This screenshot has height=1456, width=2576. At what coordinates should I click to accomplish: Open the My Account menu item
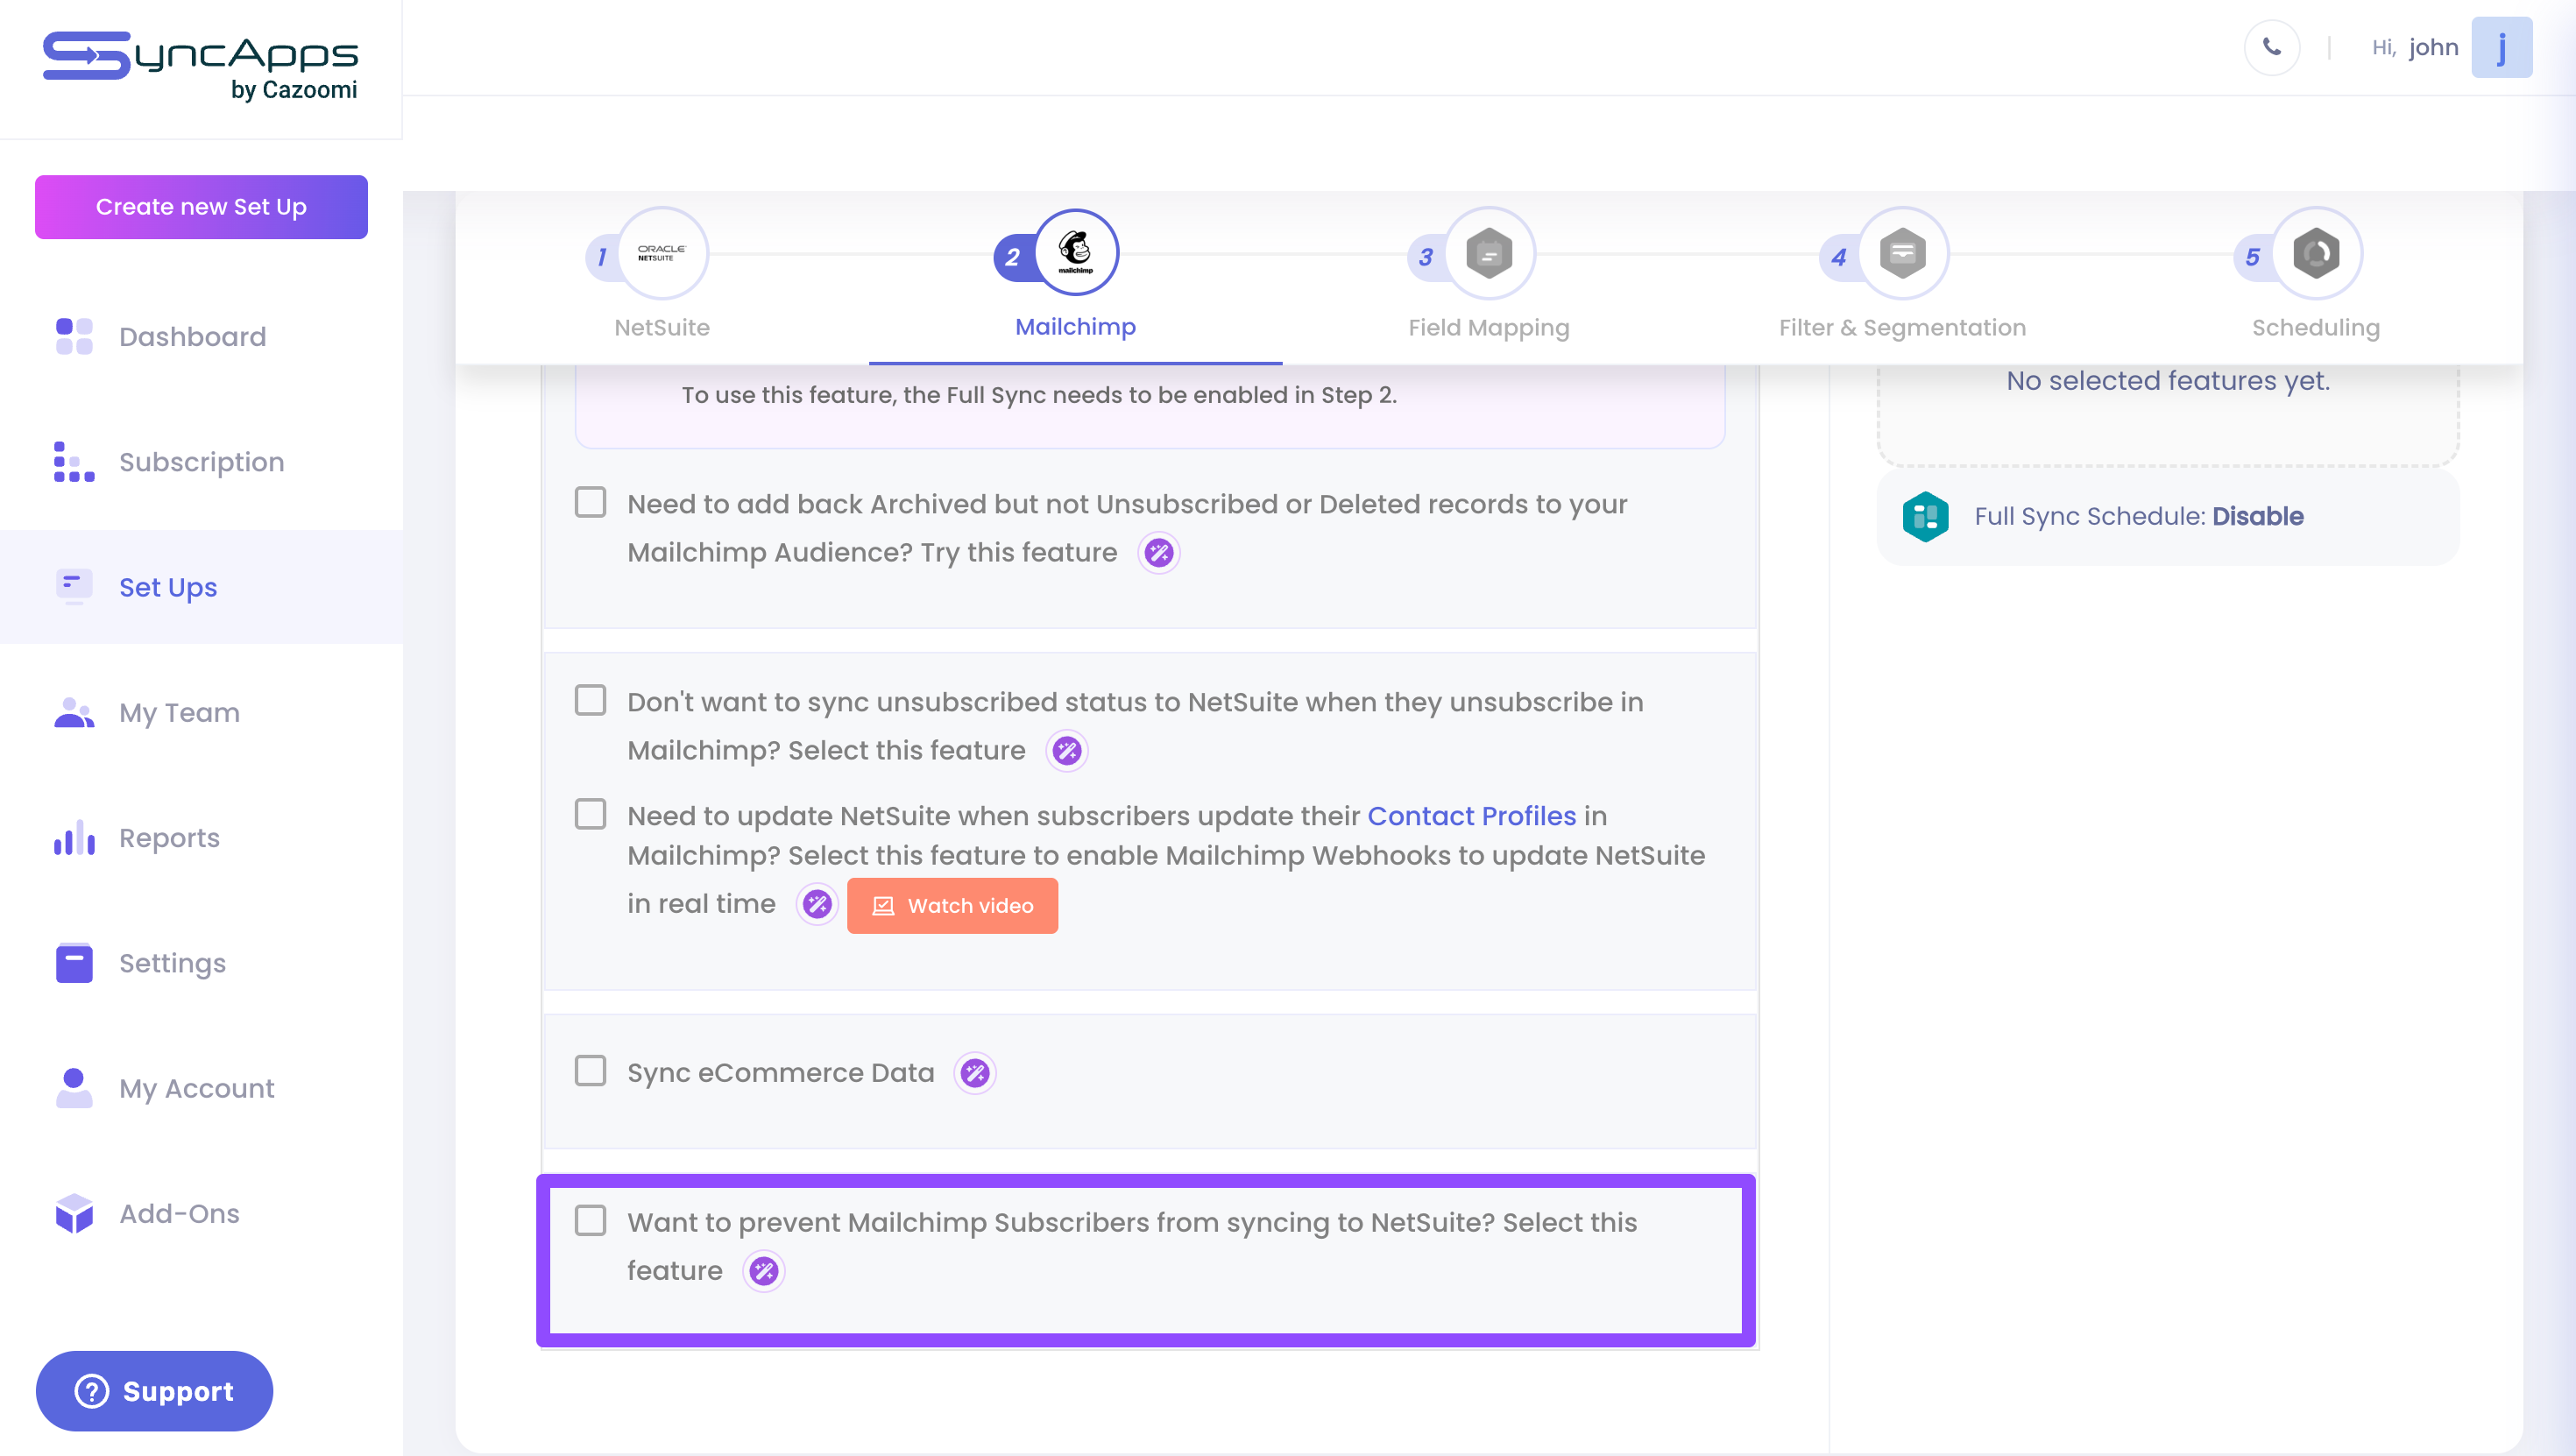click(196, 1088)
